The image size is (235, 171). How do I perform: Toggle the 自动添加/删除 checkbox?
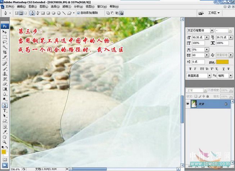tap(78, 13)
